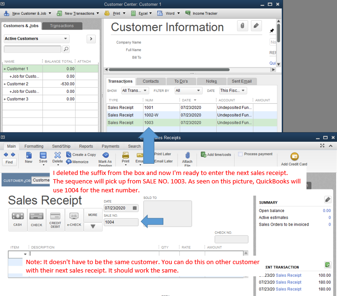Open SHOW All Transactions dropdown
This screenshot has width=337, height=296.
[x=135, y=91]
